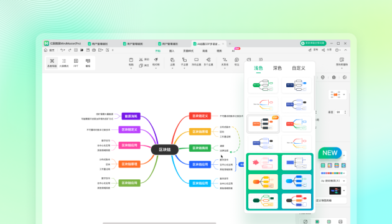Click the copy icon below cut

pos(141,65)
